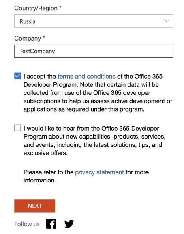Open the Russia country selection box

[94, 21]
